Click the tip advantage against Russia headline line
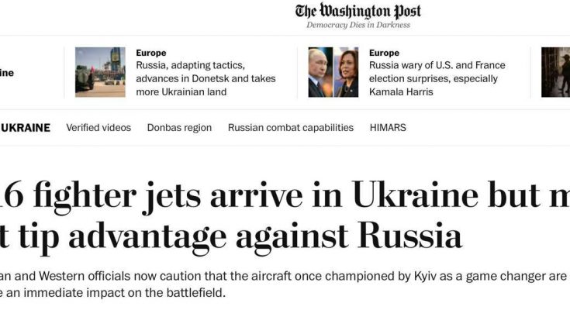Image resolution: width=570 pixels, height=310 pixels. (x=231, y=236)
